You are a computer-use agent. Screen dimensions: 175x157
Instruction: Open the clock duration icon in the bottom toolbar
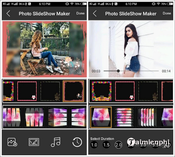77,142
